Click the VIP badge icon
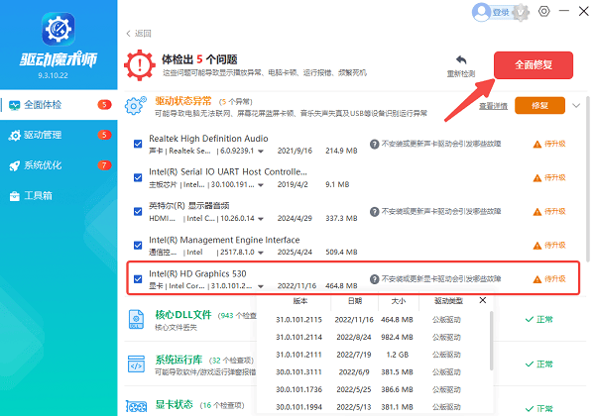 521,13
